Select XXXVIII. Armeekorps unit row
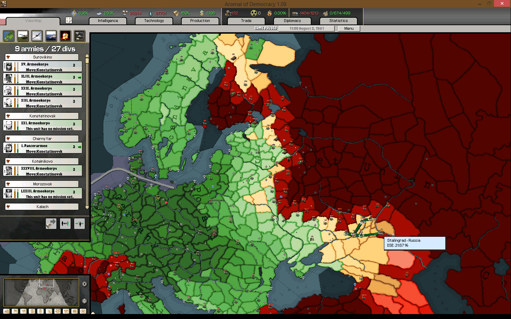The width and height of the screenshot is (511, 319). point(43,170)
